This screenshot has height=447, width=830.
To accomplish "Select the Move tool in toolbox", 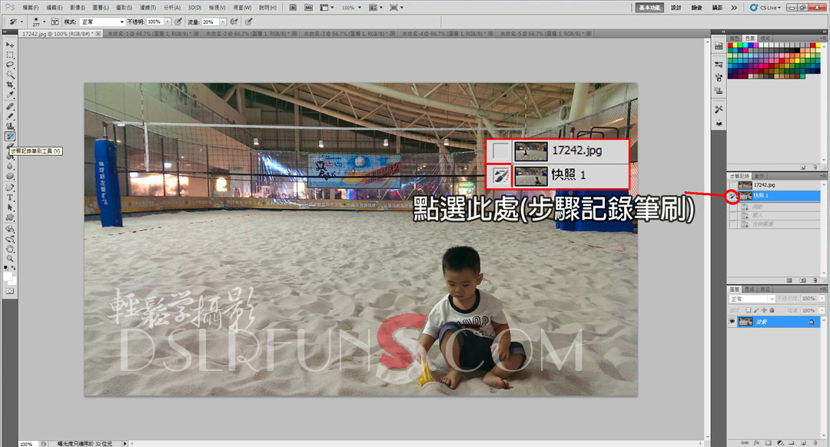I will click(10, 45).
